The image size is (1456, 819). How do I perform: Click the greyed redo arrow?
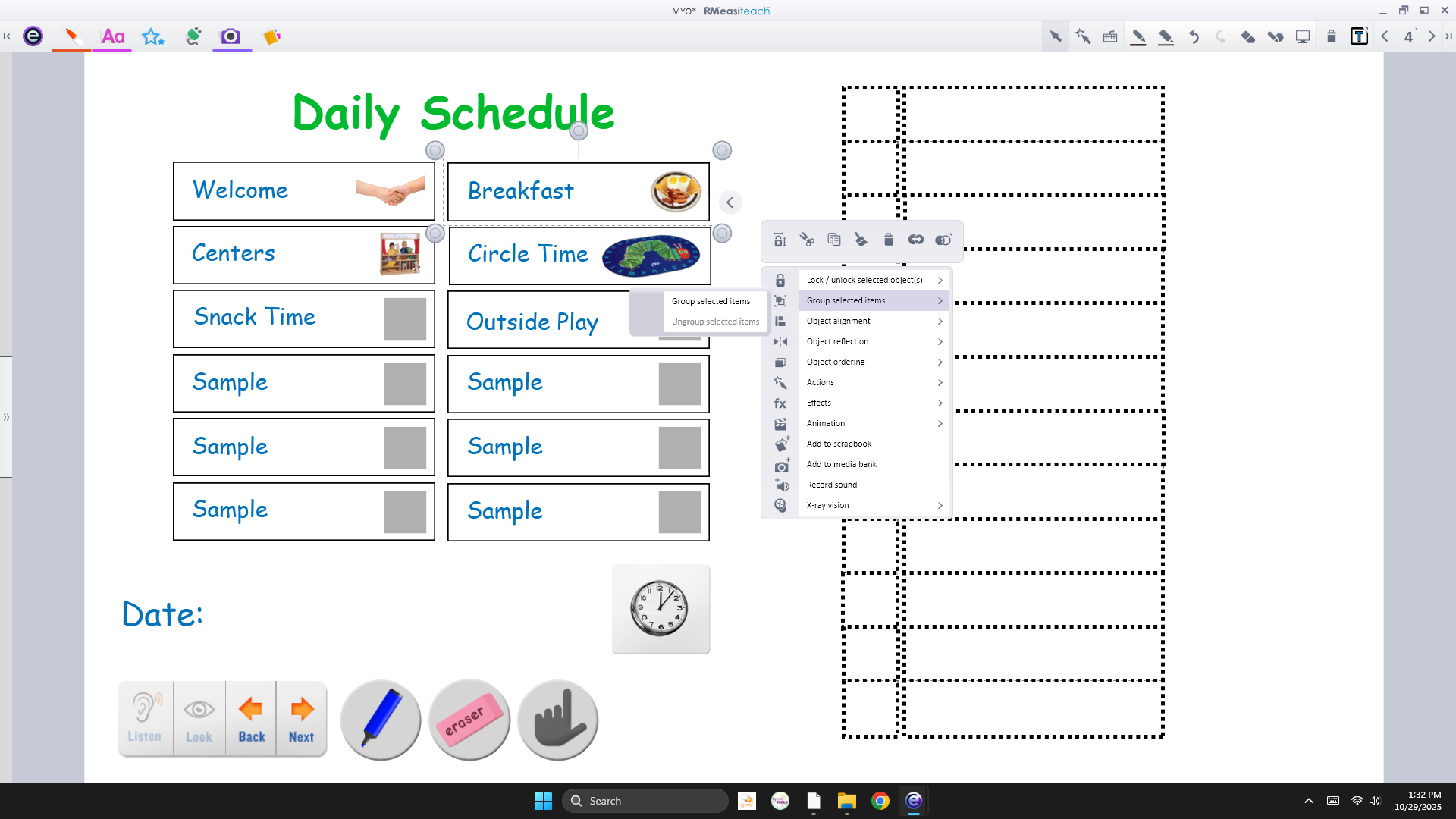point(1220,36)
